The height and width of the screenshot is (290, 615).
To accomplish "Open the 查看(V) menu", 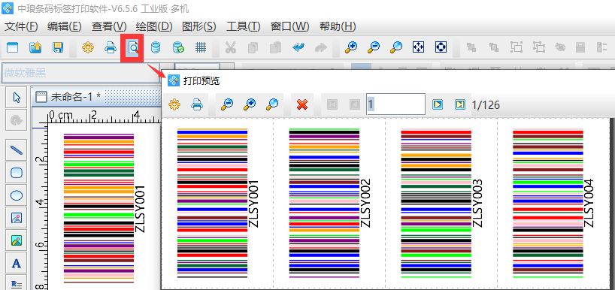I will click(109, 26).
